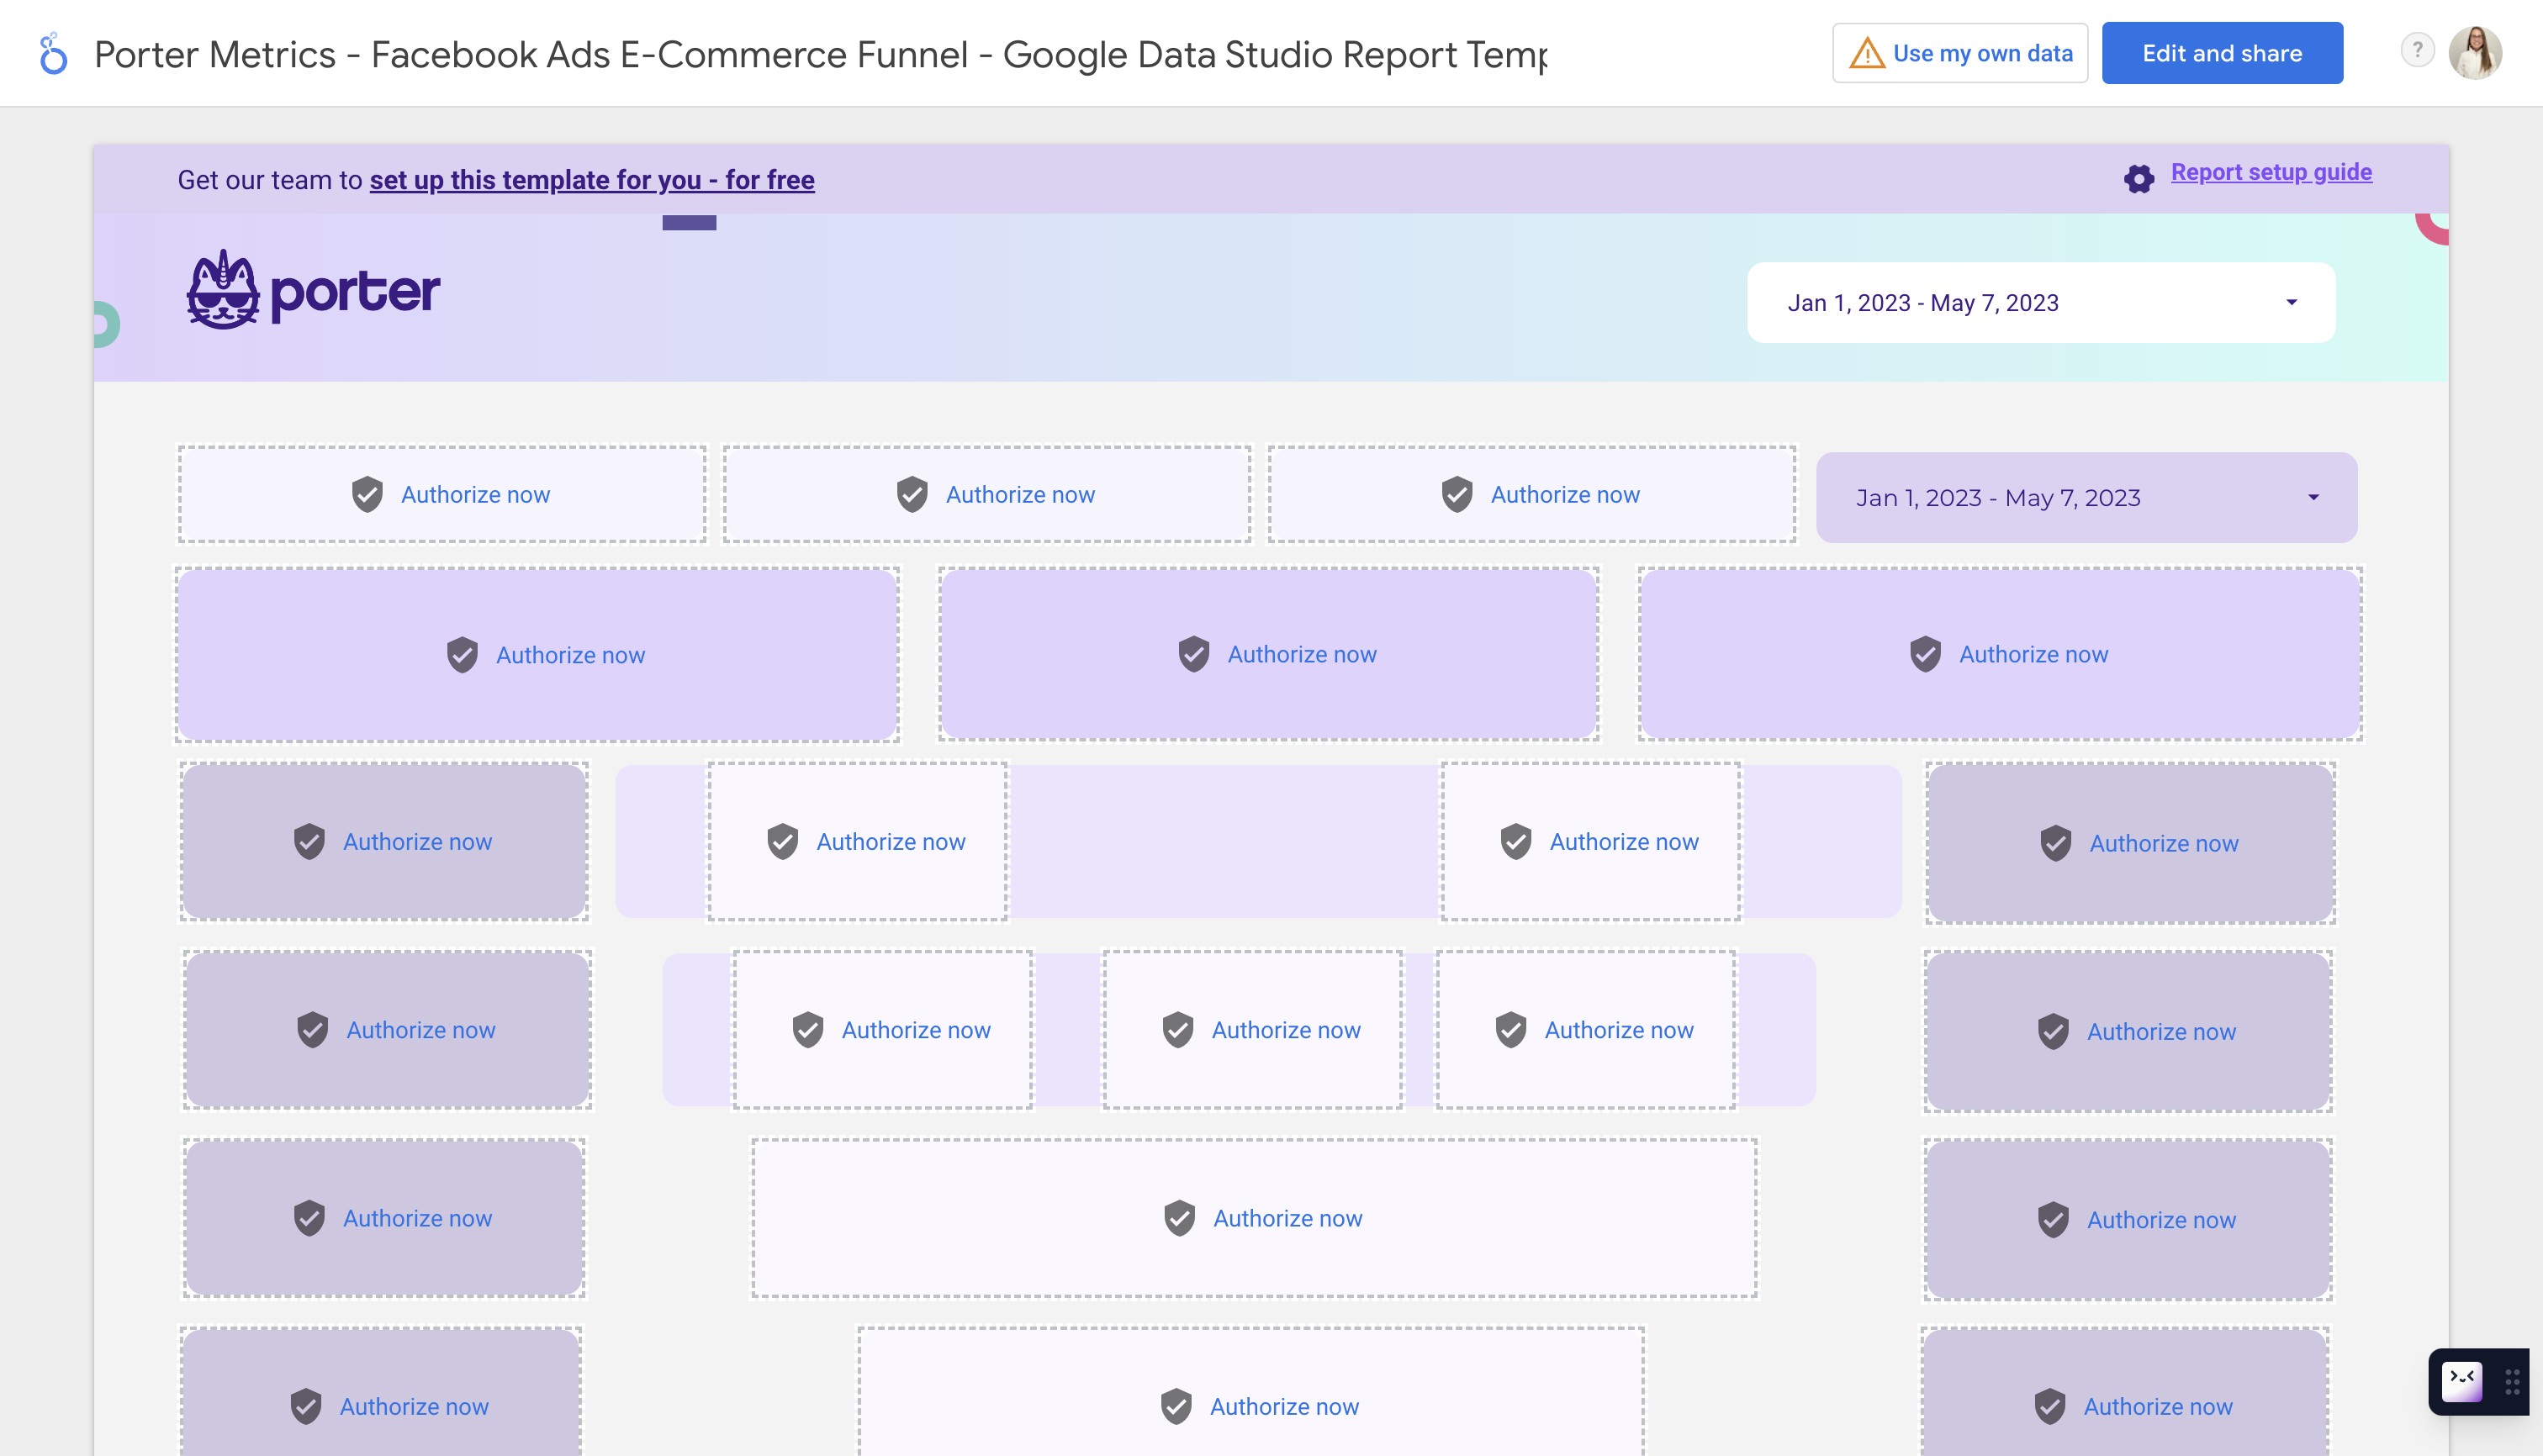This screenshot has width=2543, height=1456.
Task: Open the header date range Jan 1 - May 7 dropdown
Action: 2041,302
